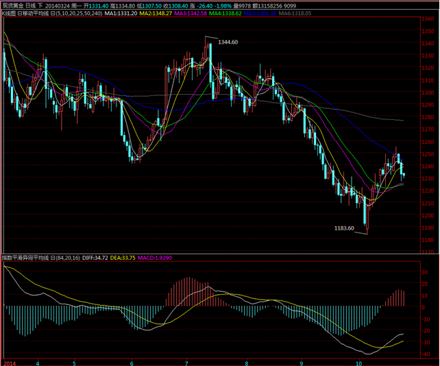Click the 1183.60 low price marker

click(344, 228)
